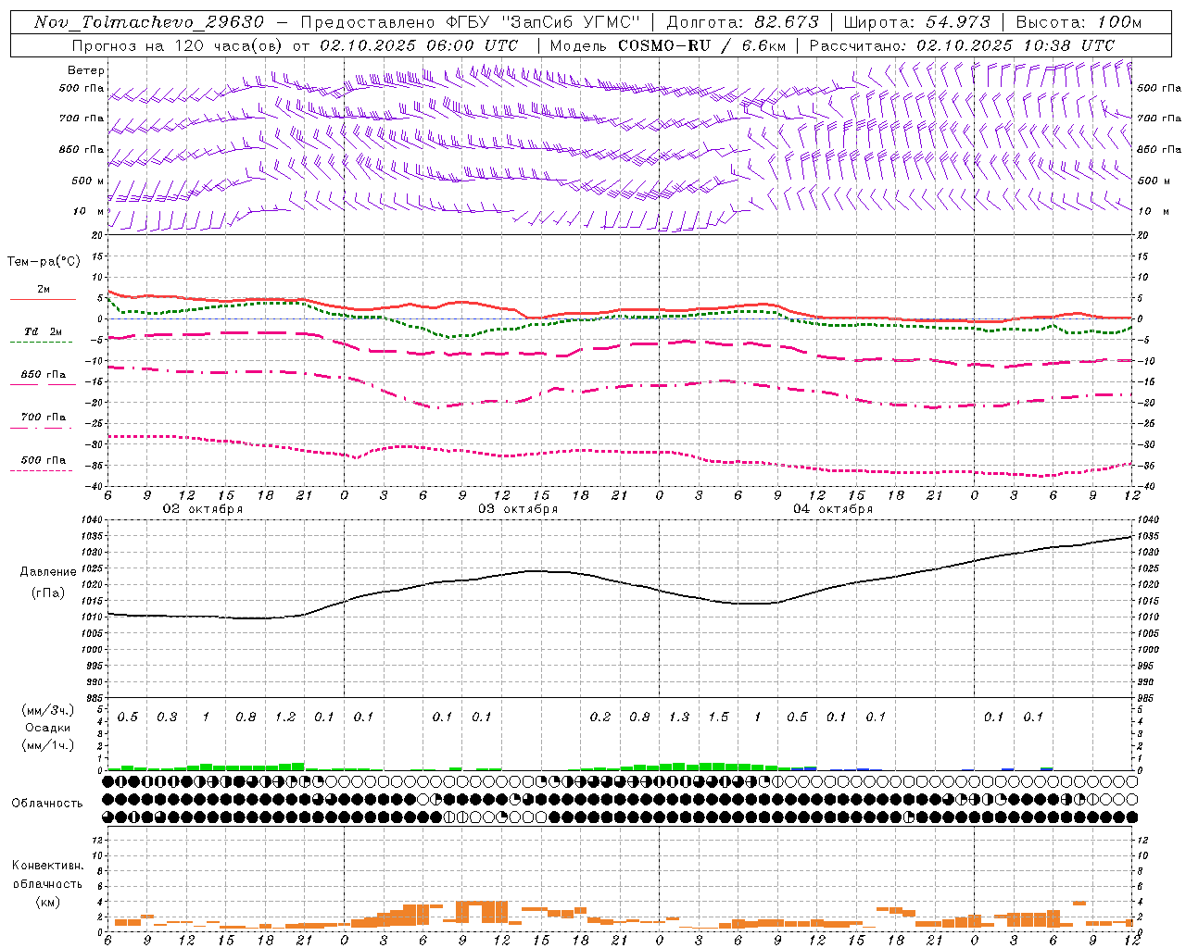This screenshot has width=1186, height=948.
Task: Select the provider text ФГБУ "ЗапСиб УГМС"
Action: [543, 22]
